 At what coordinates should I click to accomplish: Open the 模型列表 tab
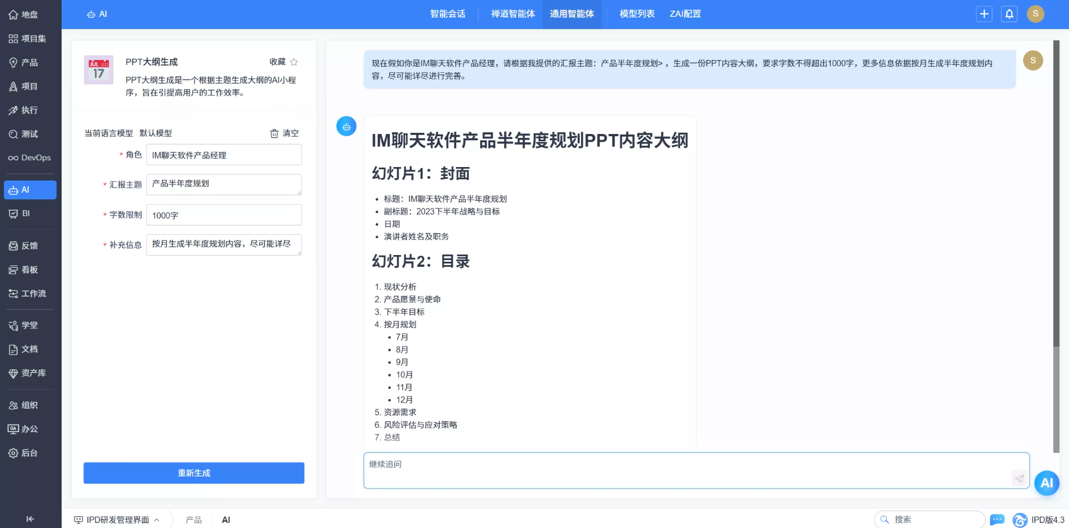(636, 13)
